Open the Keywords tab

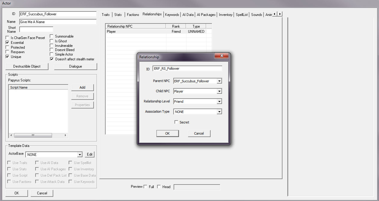[172, 15]
